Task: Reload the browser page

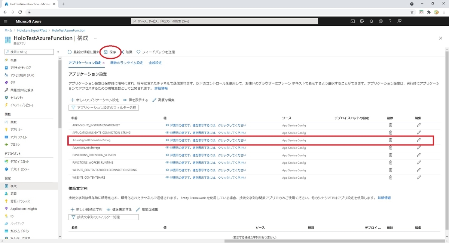Action: [20, 12]
